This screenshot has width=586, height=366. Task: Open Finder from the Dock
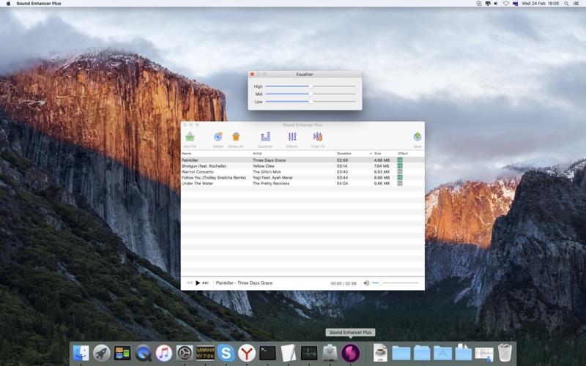coord(81,353)
